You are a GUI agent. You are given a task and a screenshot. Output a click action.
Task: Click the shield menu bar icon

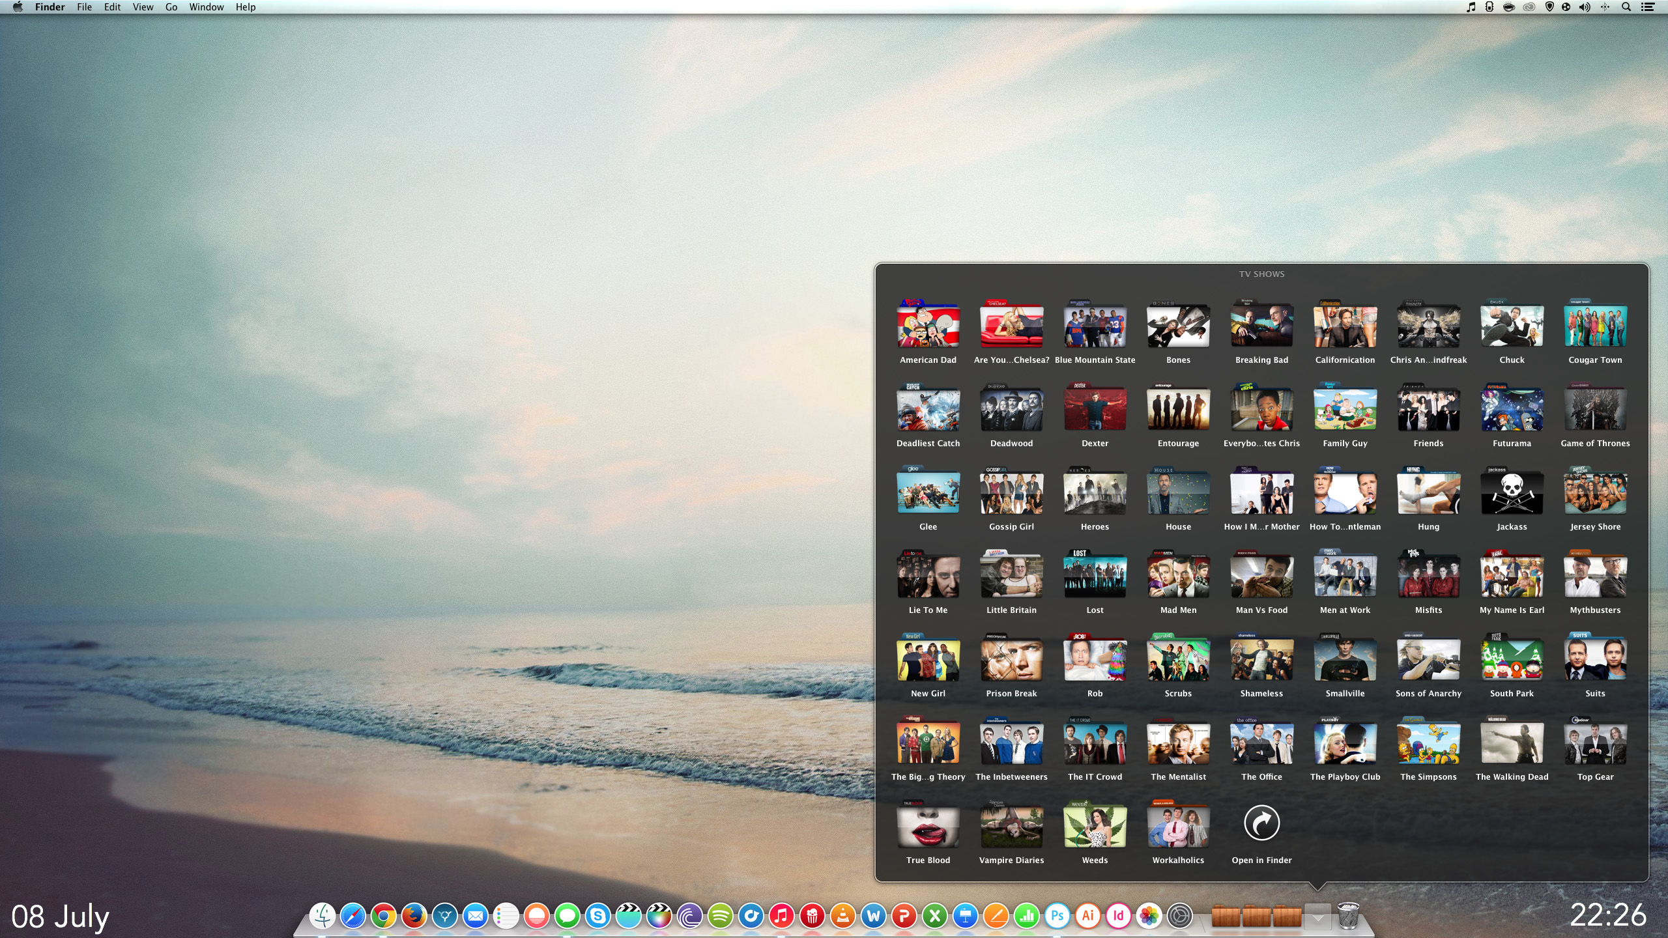click(x=1549, y=7)
